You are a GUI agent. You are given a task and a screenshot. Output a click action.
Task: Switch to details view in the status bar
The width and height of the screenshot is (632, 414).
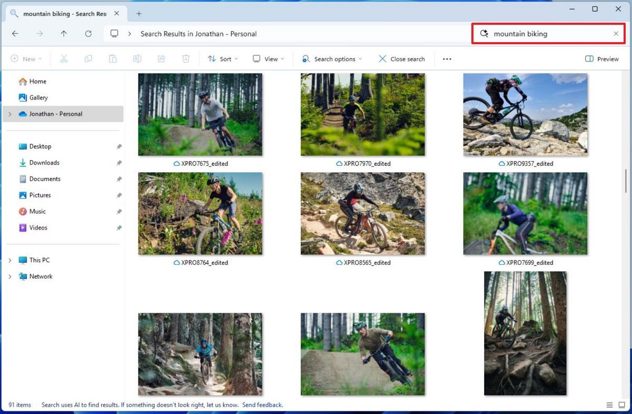click(609, 405)
